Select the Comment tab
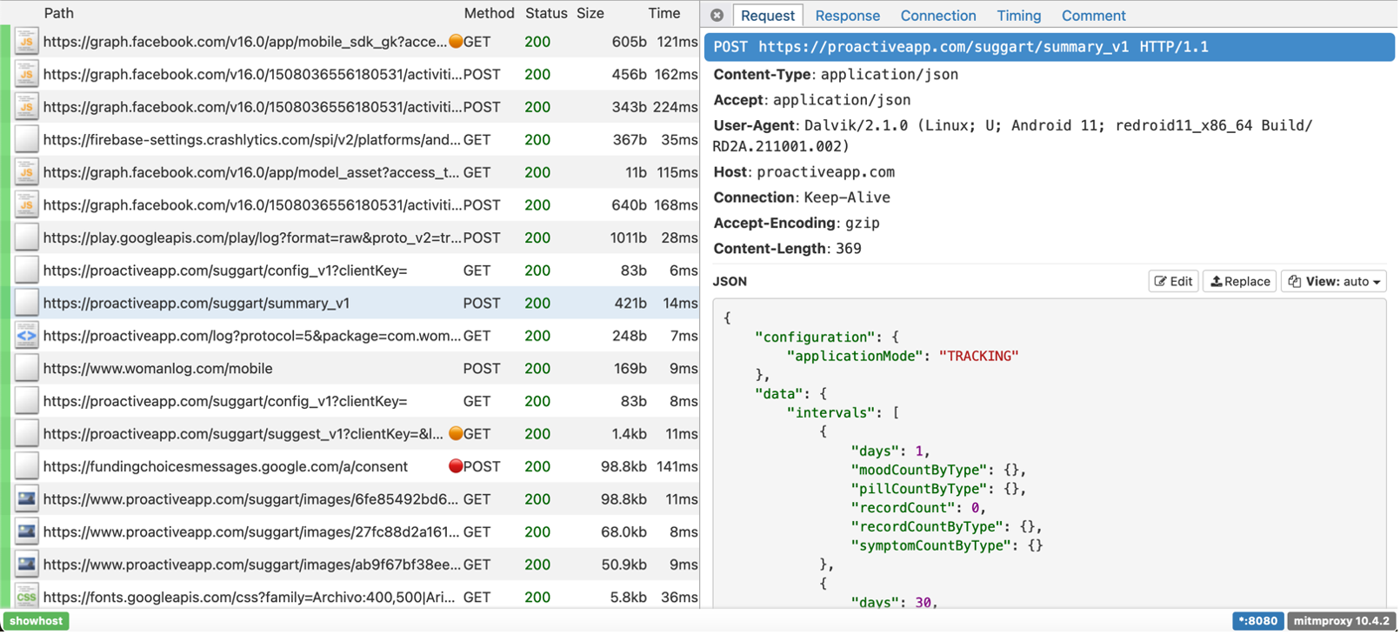1400x635 pixels. click(x=1093, y=16)
